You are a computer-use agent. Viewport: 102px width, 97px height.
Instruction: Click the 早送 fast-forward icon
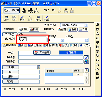coord(66,10)
